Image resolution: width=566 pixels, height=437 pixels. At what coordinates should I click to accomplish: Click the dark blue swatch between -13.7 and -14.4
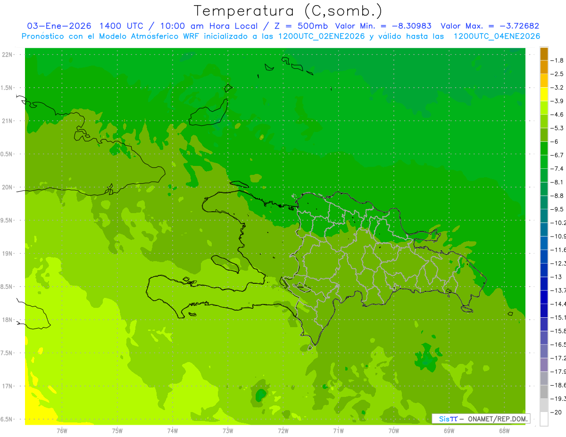click(x=544, y=297)
